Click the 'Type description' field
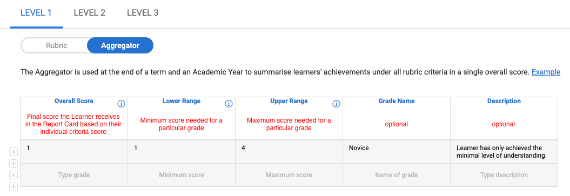Viewport: 570px width, 196px height. (504, 175)
